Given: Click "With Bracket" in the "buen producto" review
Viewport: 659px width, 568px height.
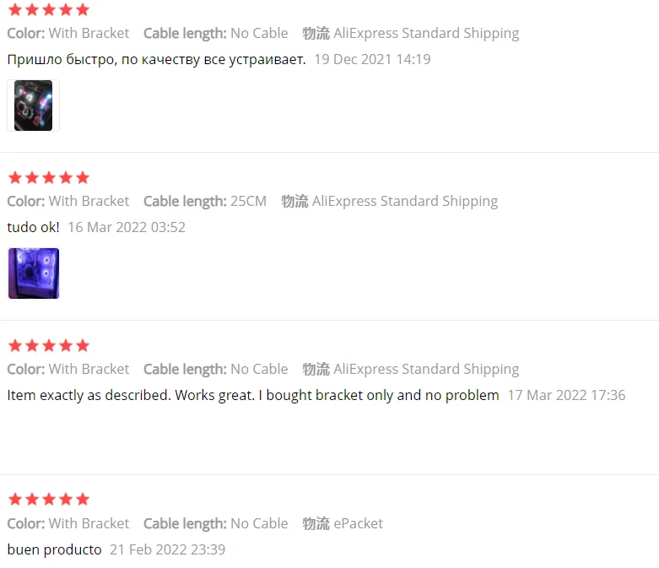Looking at the screenshot, I should [89, 523].
